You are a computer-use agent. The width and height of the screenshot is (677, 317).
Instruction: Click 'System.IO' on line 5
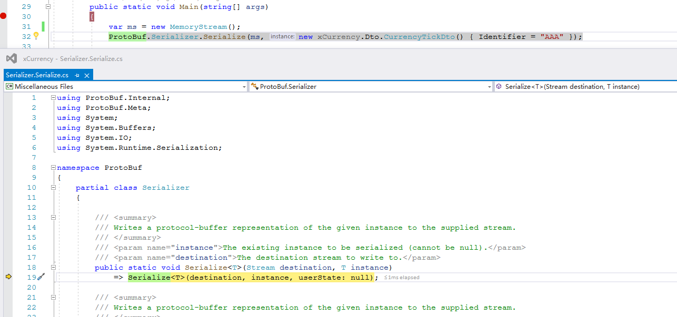tap(108, 138)
